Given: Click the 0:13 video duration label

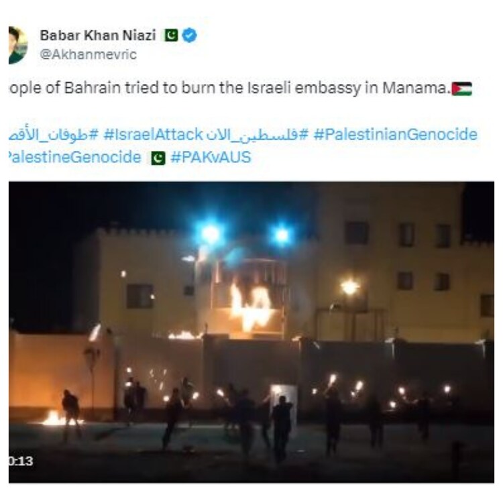Looking at the screenshot, I should point(21,461).
